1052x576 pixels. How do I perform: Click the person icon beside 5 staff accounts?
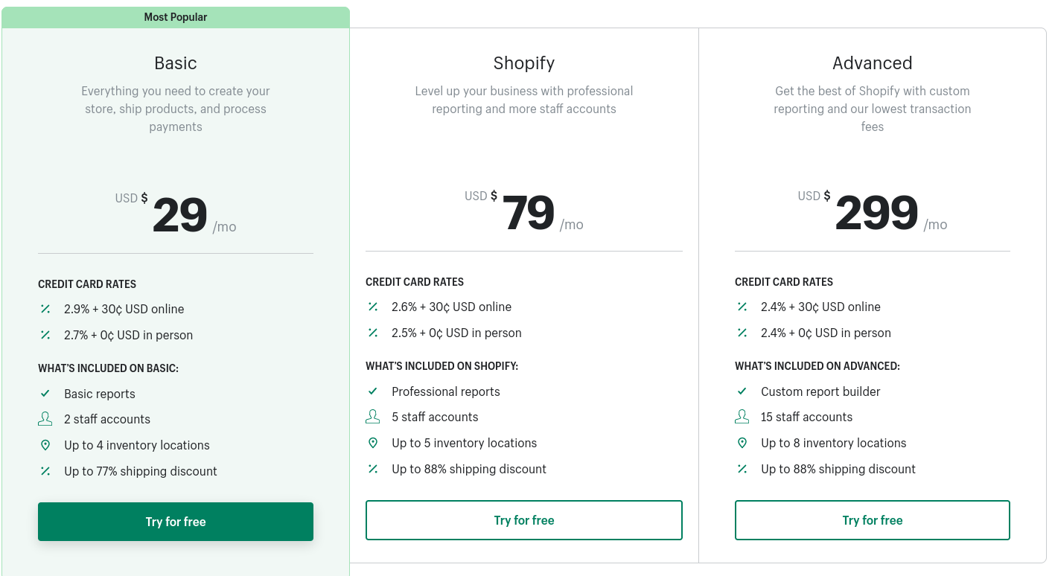(373, 417)
